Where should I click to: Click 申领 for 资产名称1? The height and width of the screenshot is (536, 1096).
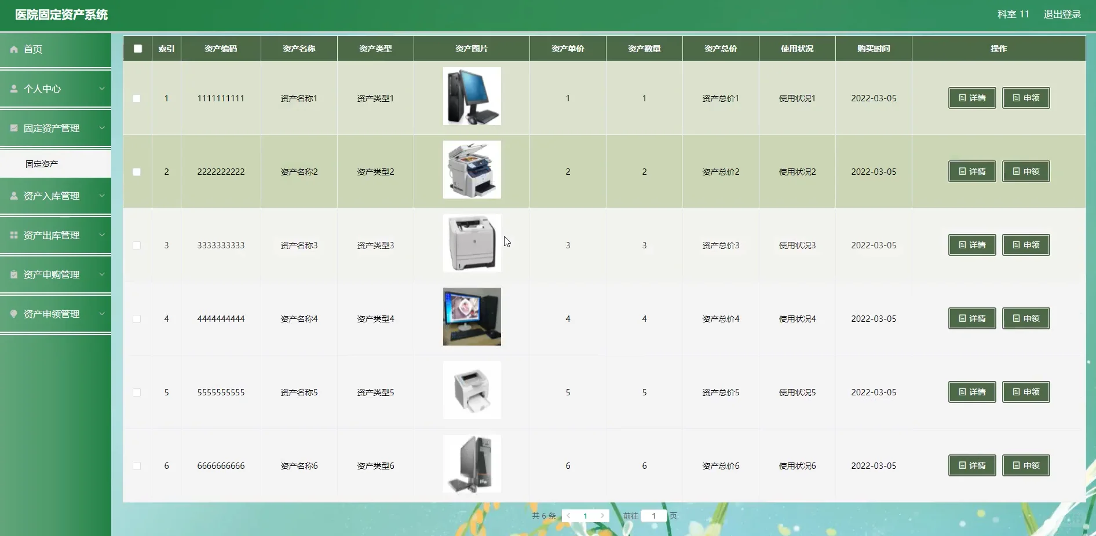(1026, 98)
